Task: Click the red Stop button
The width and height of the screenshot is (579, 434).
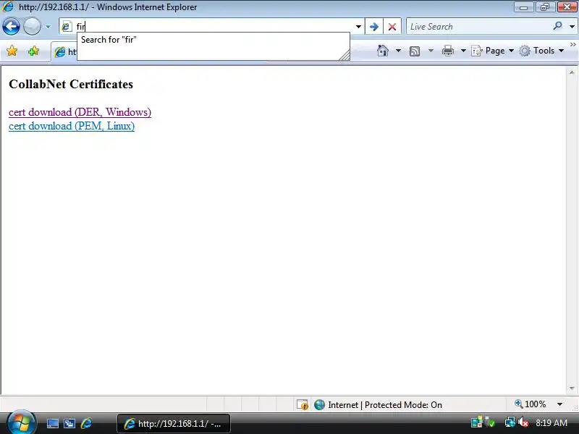Action: (x=392, y=27)
